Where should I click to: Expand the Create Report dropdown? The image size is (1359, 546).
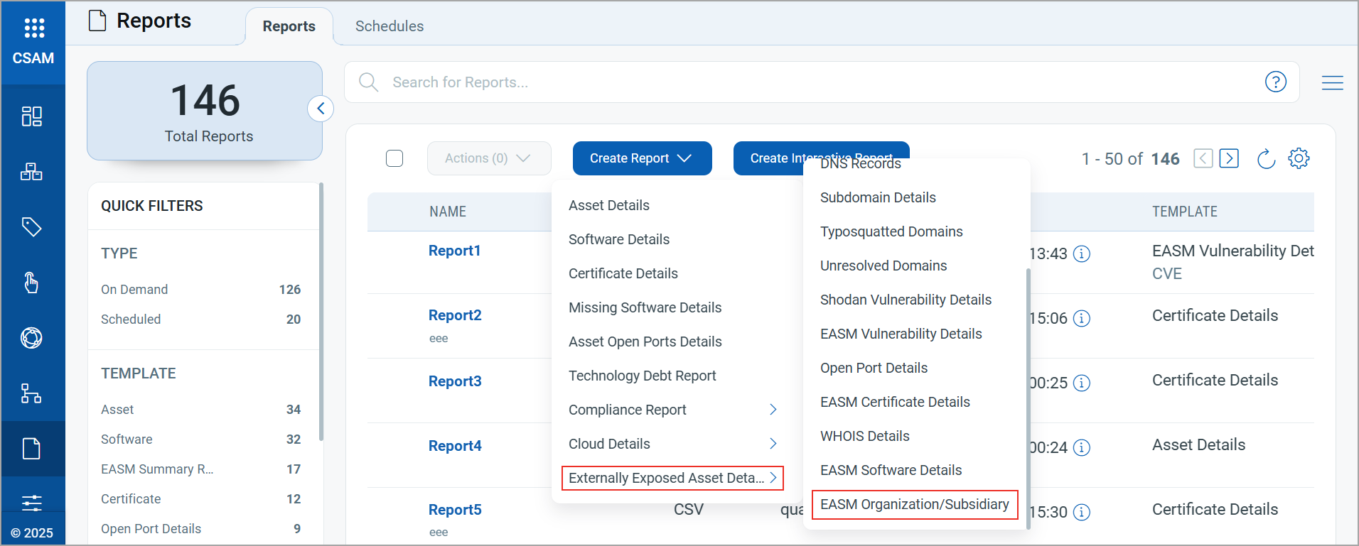642,158
